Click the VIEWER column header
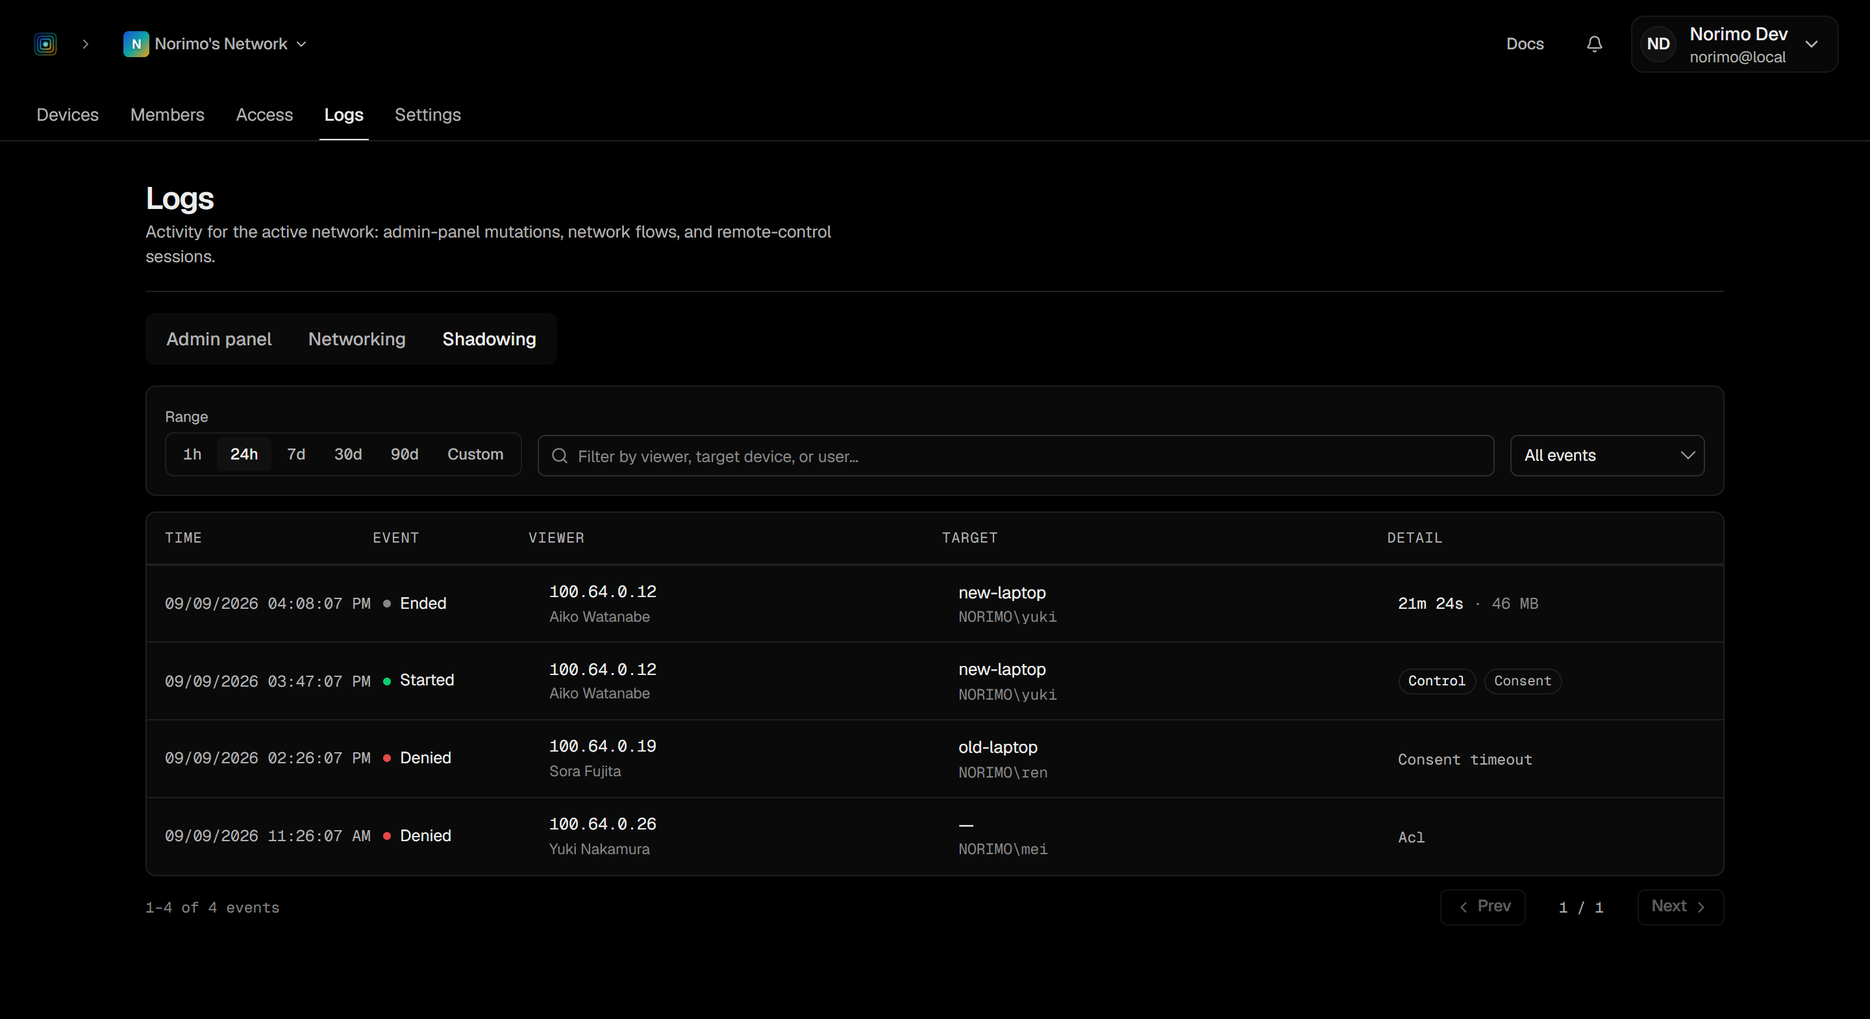The width and height of the screenshot is (1870, 1019). [556, 538]
